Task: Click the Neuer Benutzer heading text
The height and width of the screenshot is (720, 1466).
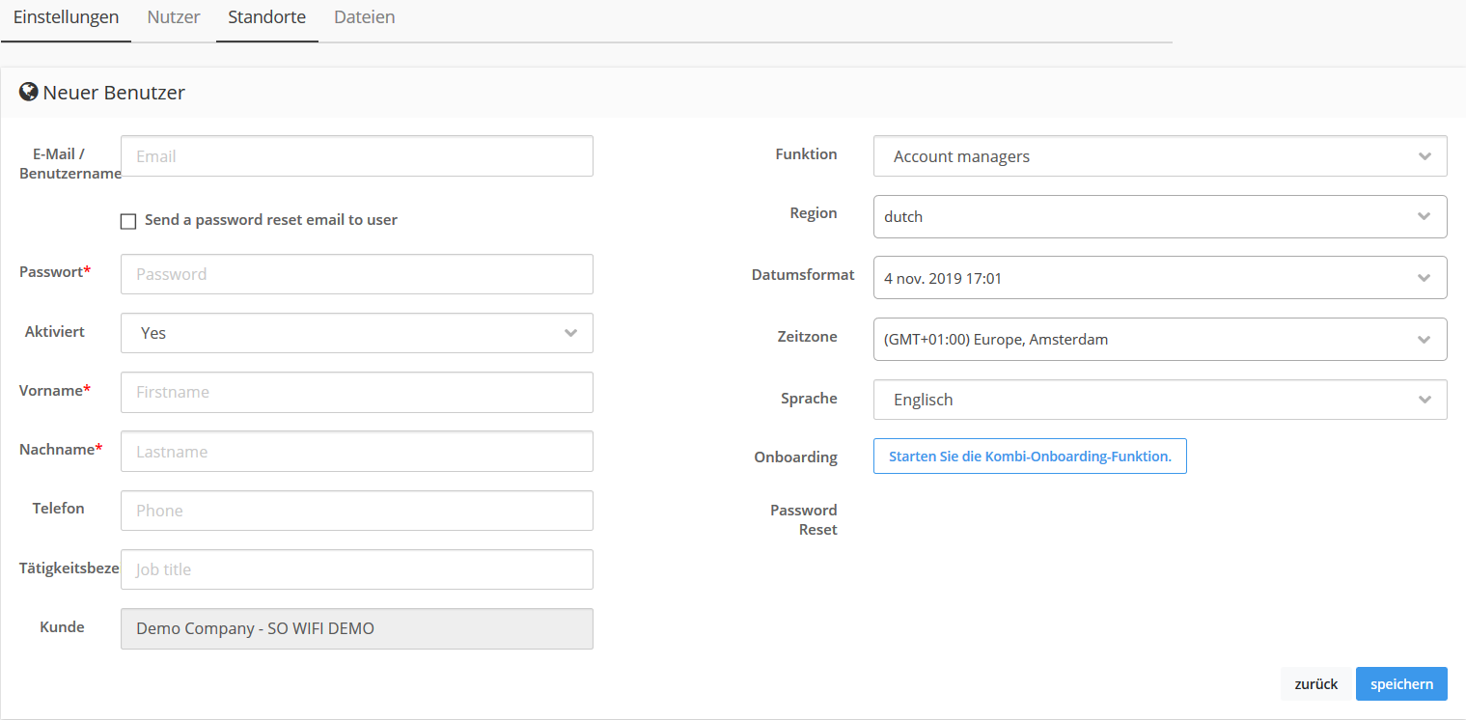Action: click(x=114, y=93)
